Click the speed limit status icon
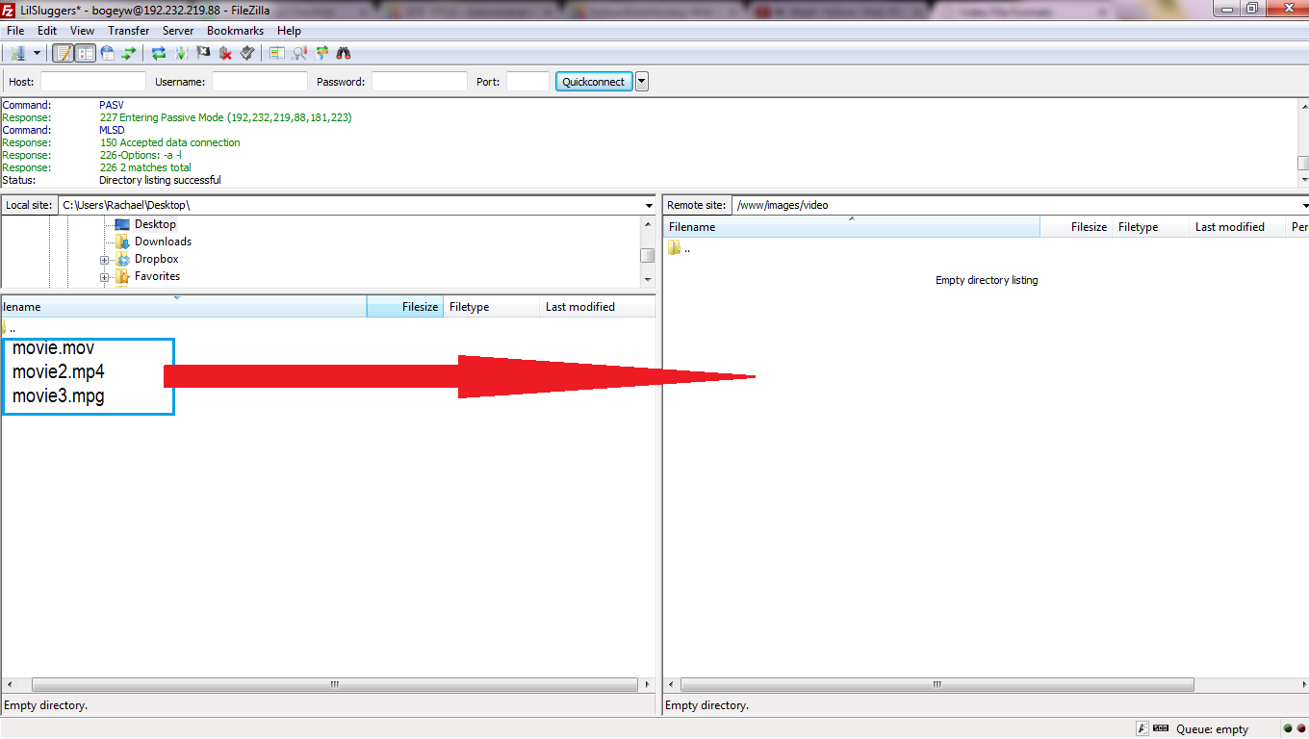 click(1161, 729)
